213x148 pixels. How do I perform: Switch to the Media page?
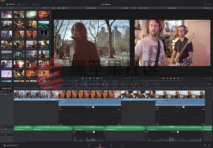[x=89, y=145]
